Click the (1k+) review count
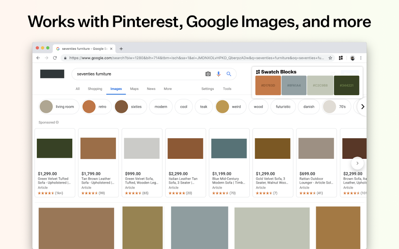 59,193
